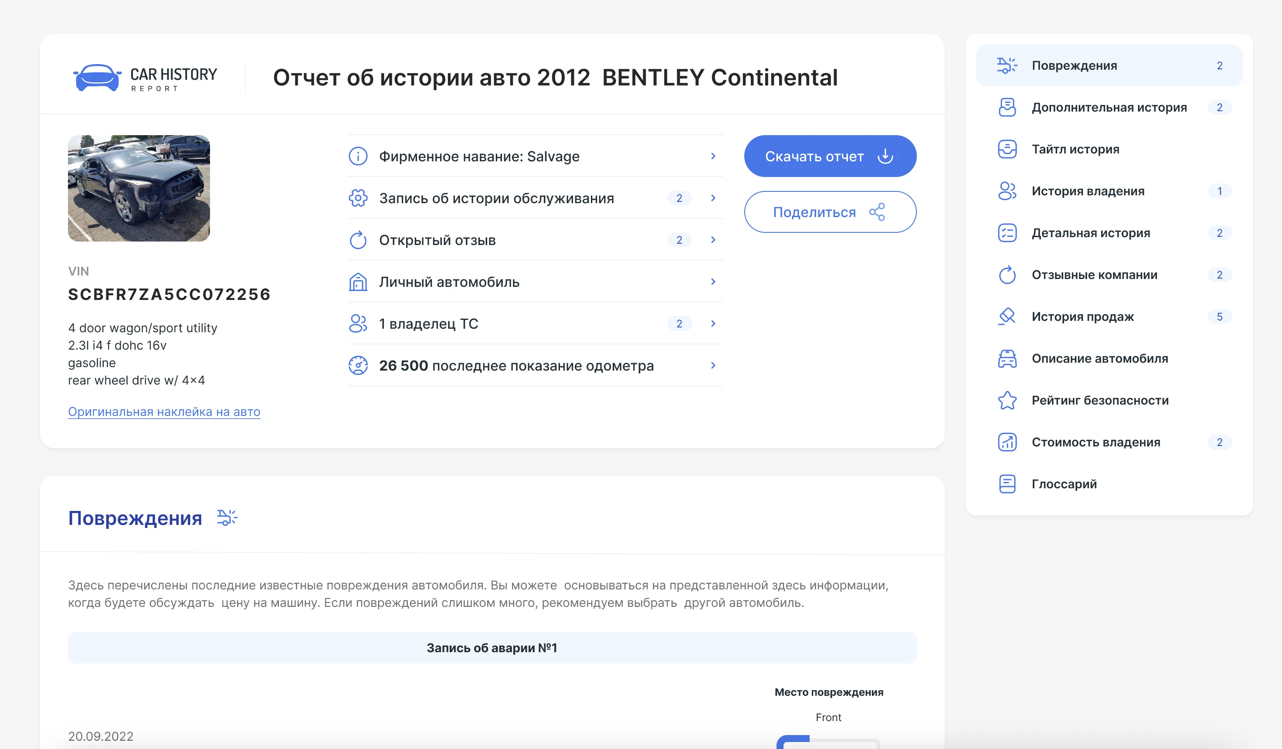Viewport: 1282px width, 749px height.
Task: Click the Car History Report logo
Action: (x=145, y=78)
